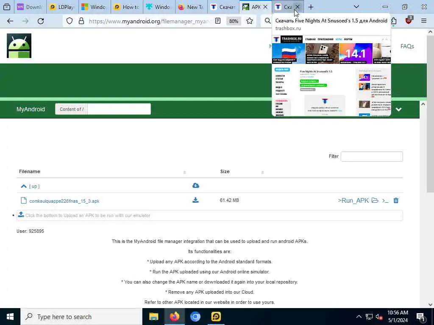The height and width of the screenshot is (325, 434).
Task: Open the MyAndroid robot logo
Action: point(19,46)
